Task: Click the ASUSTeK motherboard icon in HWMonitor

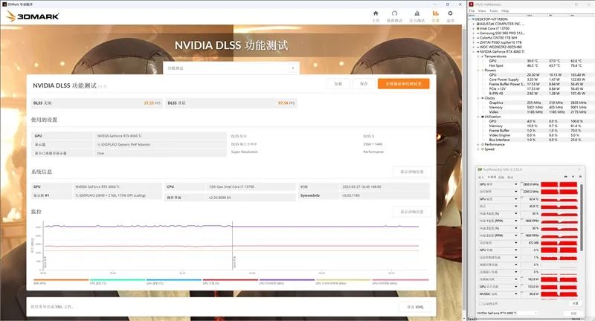Action: tap(477, 24)
